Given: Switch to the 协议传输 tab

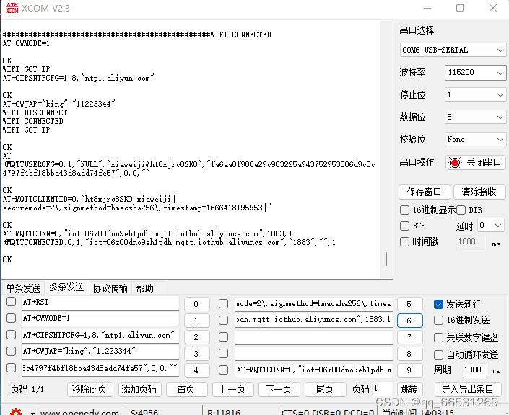Looking at the screenshot, I should pyautogui.click(x=110, y=288).
